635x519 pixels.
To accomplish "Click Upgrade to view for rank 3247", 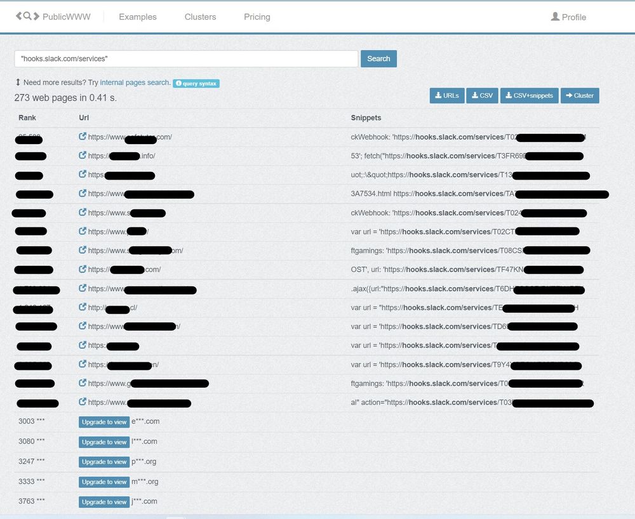I will pyautogui.click(x=104, y=462).
